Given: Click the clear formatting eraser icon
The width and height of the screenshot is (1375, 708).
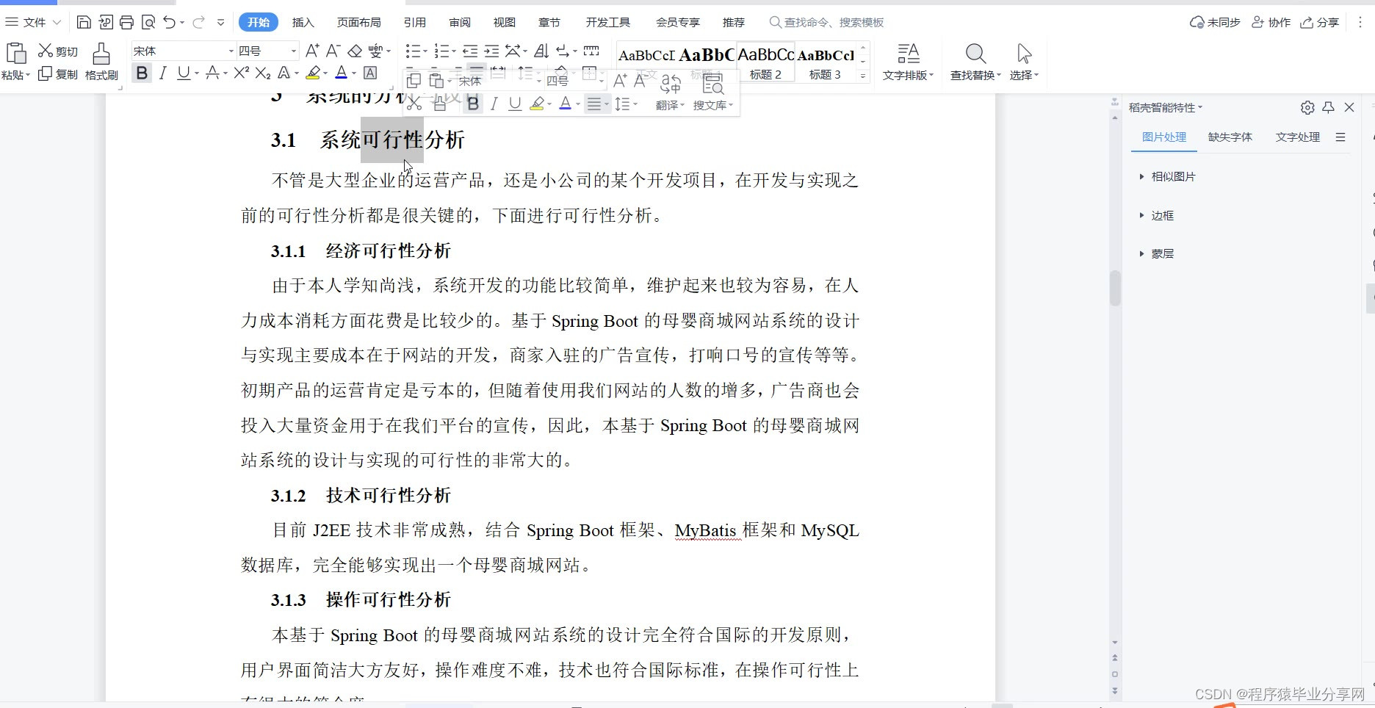Looking at the screenshot, I should pos(355,51).
